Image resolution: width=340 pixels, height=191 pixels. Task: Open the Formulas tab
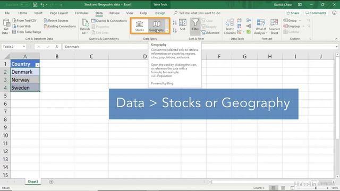(81, 13)
